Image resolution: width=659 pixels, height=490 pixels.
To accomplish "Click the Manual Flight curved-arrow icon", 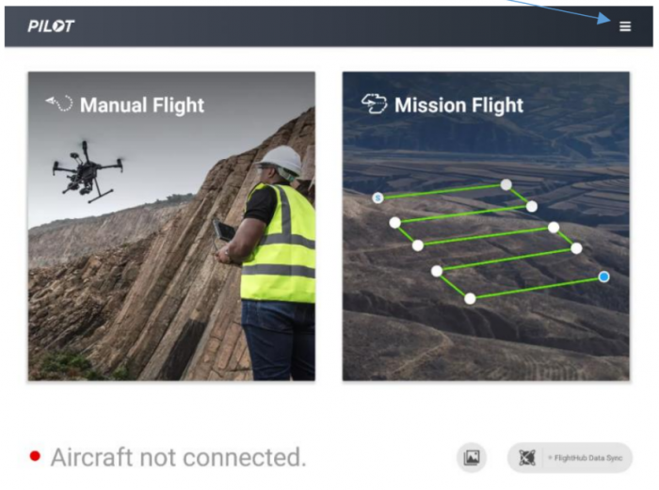I will click(59, 103).
